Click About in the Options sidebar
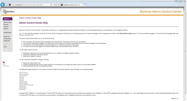This screenshot has width=187, height=101. pos(5,47)
